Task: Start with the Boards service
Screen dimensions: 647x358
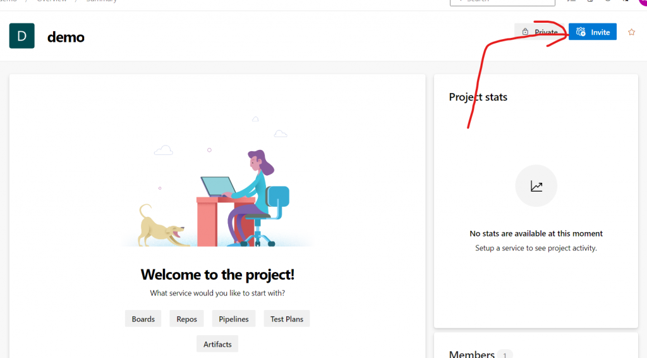Action: [143, 319]
